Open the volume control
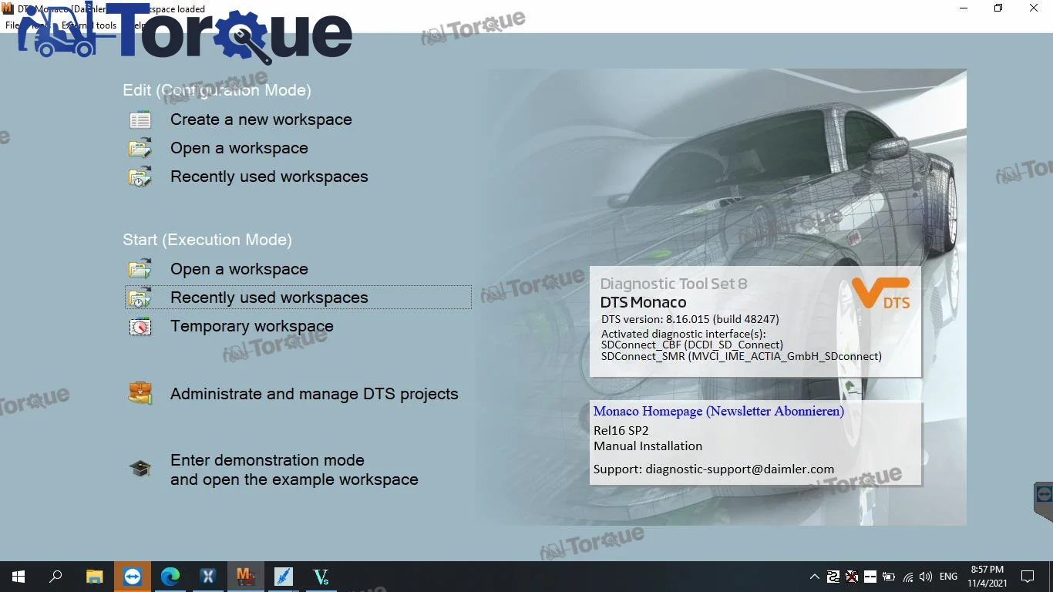 coord(926,577)
